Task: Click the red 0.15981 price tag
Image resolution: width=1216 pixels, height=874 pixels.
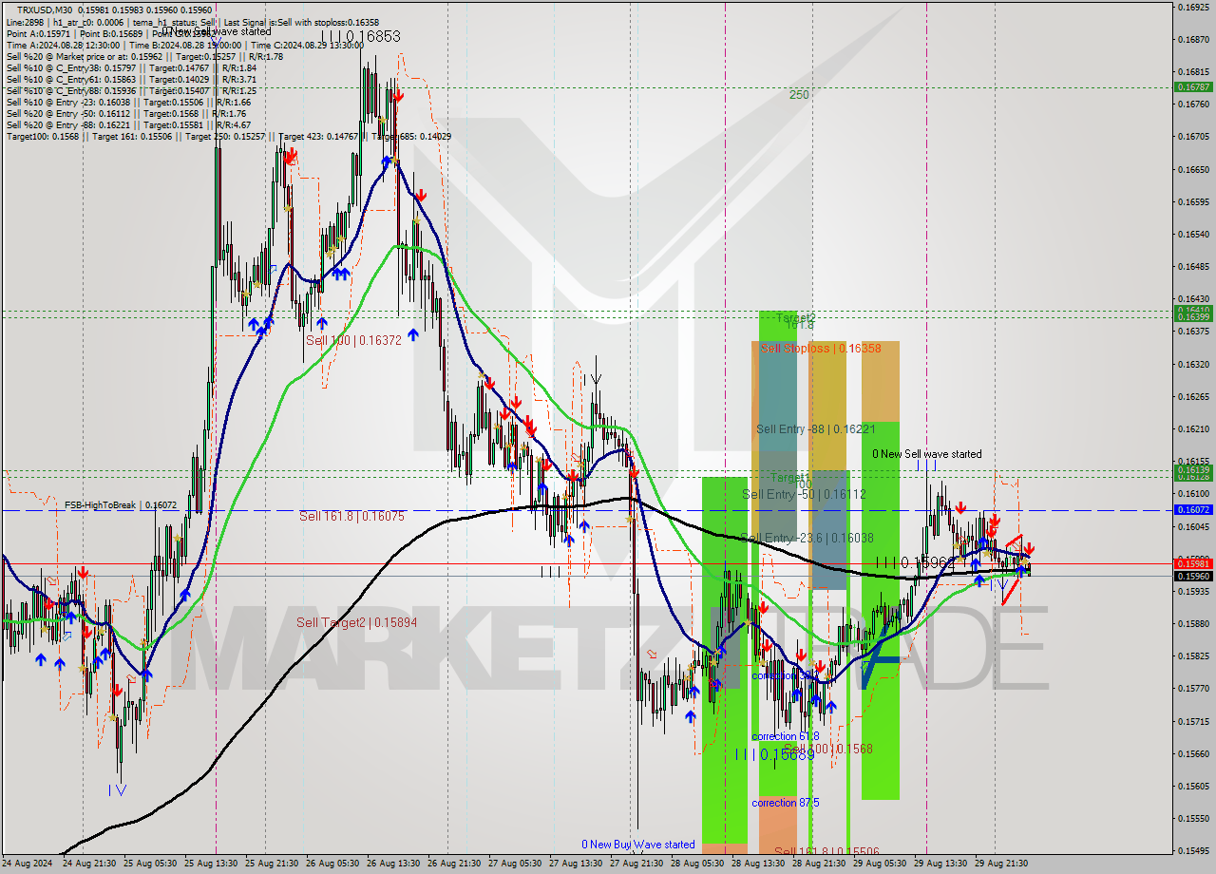Action: 1194,564
